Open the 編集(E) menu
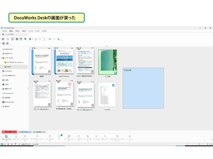Screen dimensions: 213x159 tap(11, 31)
